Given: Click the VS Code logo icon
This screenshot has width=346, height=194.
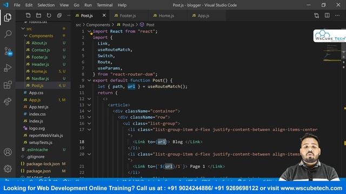Looking at the screenshot, I should point(6,5).
